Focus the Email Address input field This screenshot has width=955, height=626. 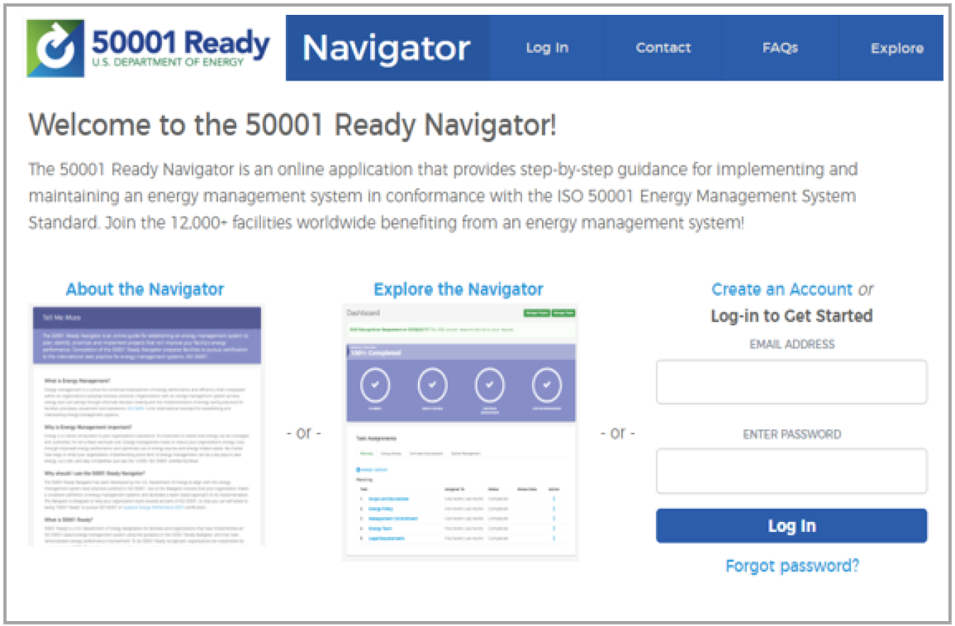(792, 382)
